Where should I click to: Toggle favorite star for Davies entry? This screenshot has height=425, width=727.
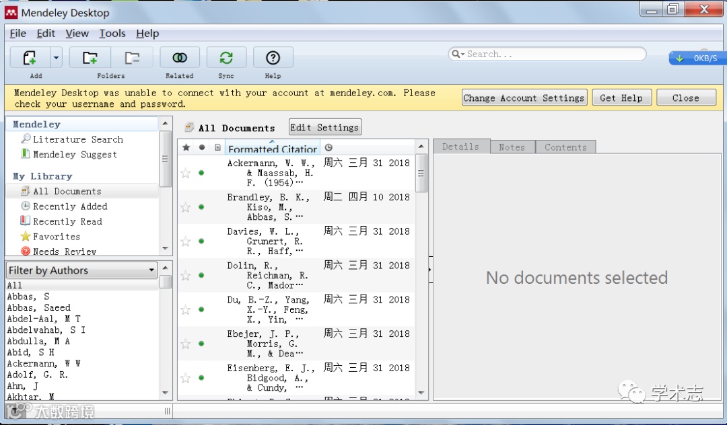tap(186, 241)
